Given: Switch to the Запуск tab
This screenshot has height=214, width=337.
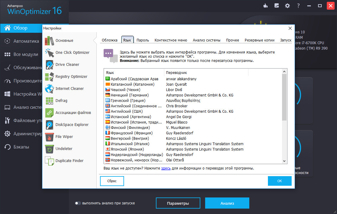Looking at the screenshot, I should 286,40.
